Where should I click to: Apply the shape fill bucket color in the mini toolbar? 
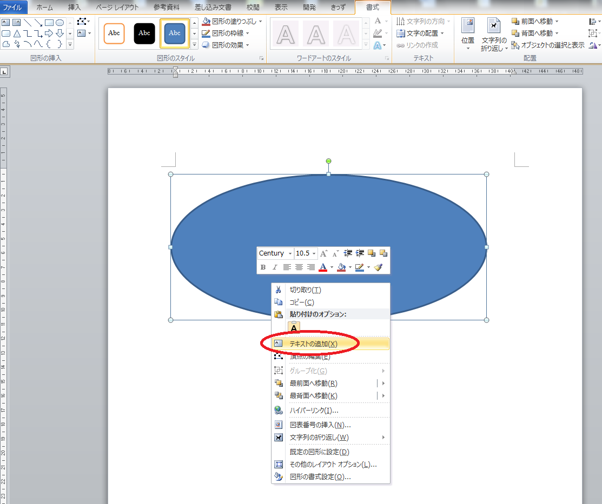[x=341, y=267]
